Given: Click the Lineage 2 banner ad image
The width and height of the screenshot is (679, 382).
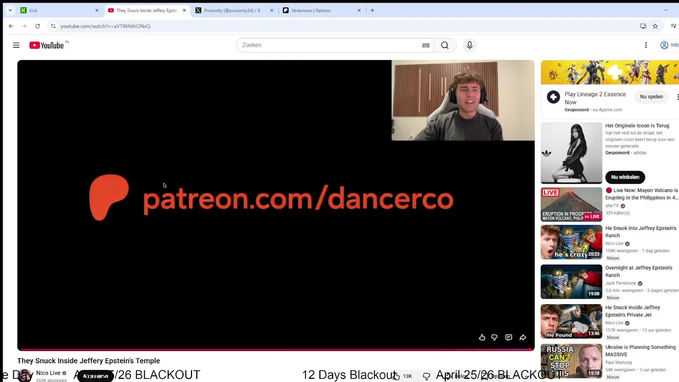Looking at the screenshot, I should 610,72.
